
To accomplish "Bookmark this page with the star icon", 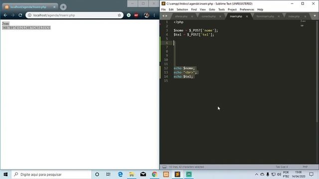I will [x=119, y=15].
